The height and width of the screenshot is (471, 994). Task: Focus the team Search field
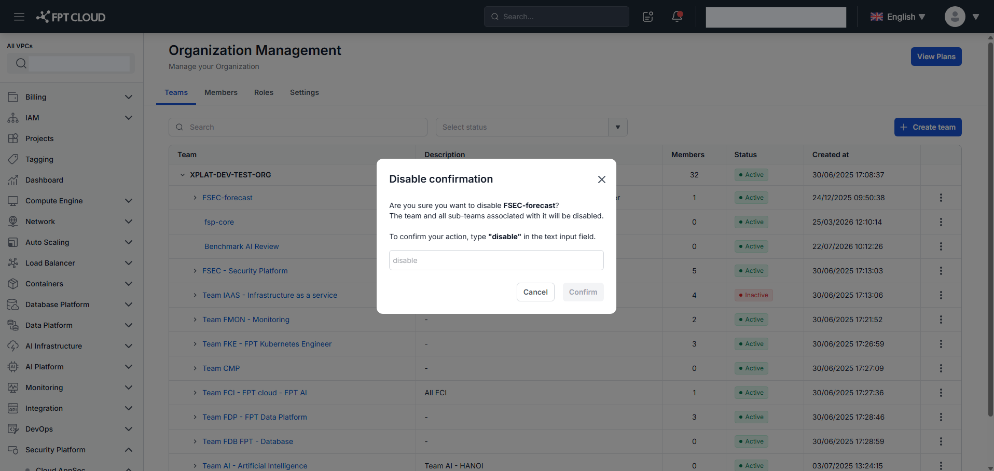(x=298, y=127)
